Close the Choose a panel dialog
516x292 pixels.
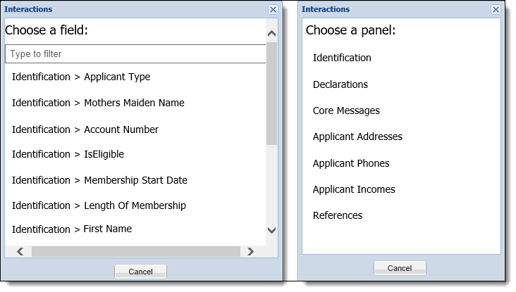pyautogui.click(x=496, y=10)
